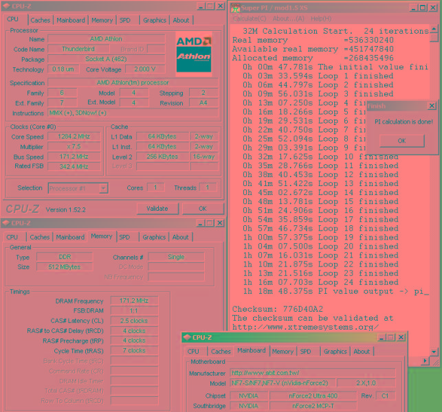
Task: Click the Validate button in CPU-Z
Action: click(x=157, y=209)
